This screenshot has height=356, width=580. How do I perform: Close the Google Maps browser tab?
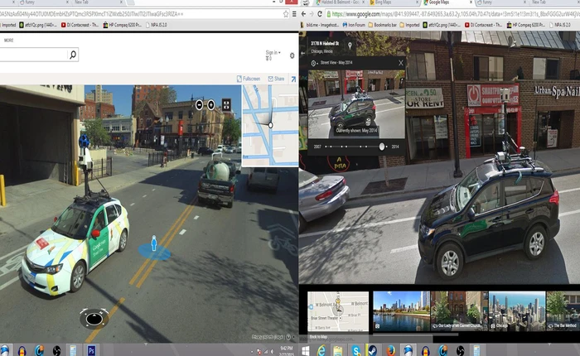point(471,2)
